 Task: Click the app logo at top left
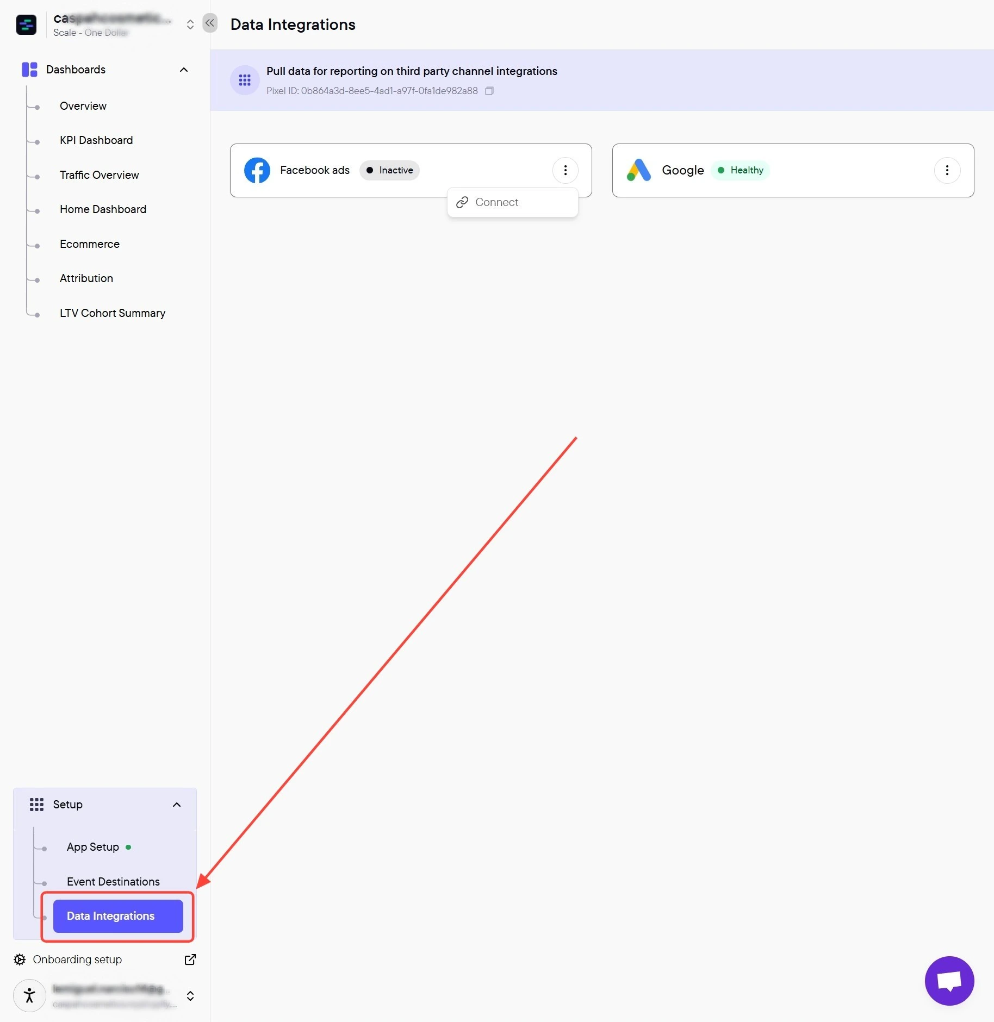(x=26, y=24)
